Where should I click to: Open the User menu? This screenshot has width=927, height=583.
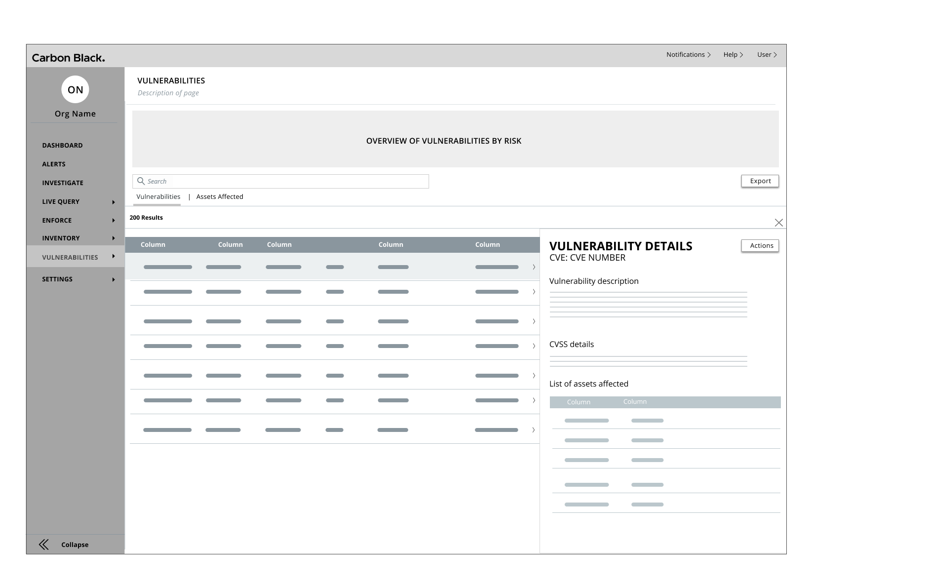(x=767, y=55)
